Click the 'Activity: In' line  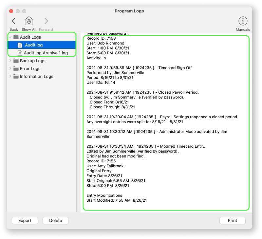point(96,58)
